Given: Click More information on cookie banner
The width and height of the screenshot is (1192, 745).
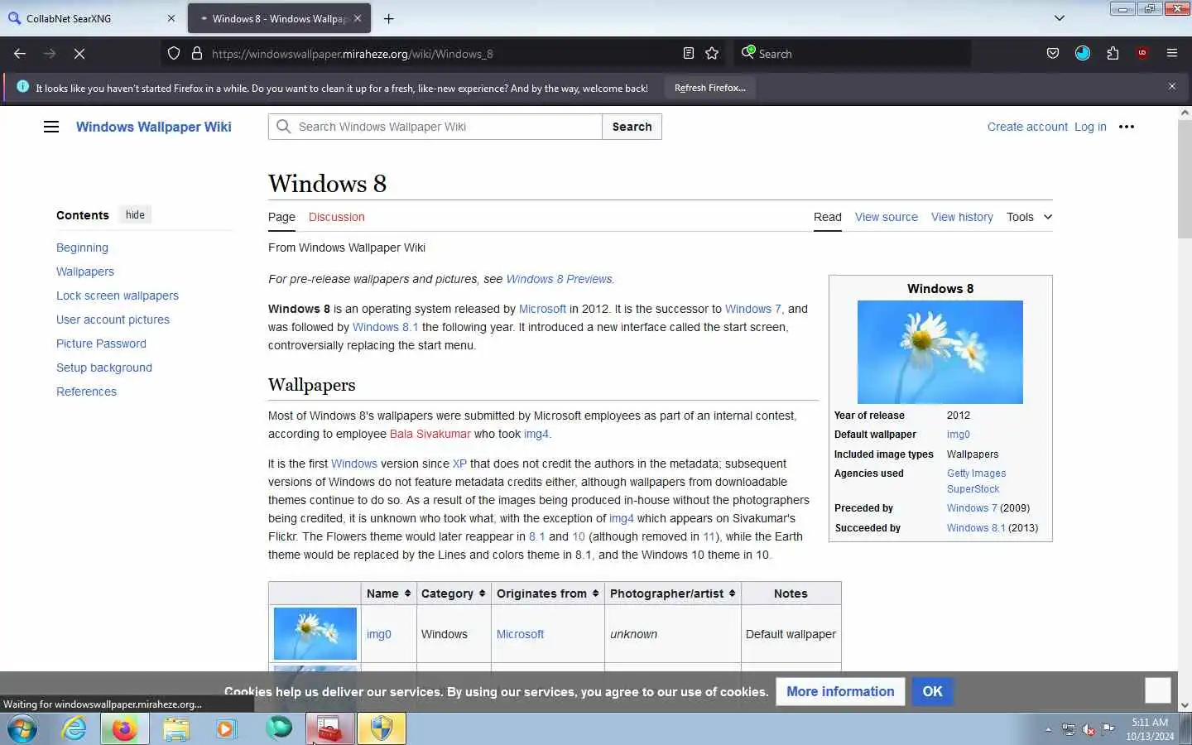Looking at the screenshot, I should 840,691.
